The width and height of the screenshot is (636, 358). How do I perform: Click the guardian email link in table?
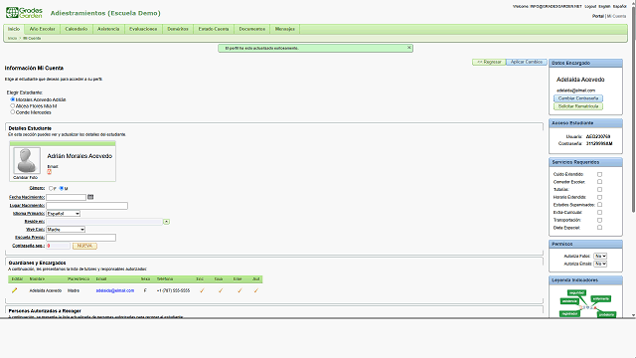[x=115, y=290]
